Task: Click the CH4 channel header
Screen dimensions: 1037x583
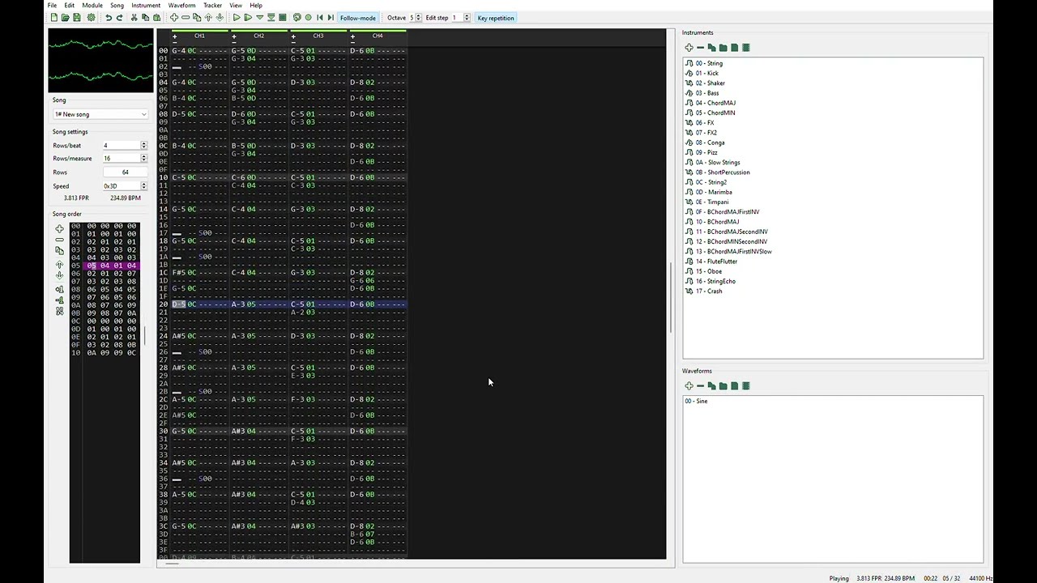Action: click(378, 36)
